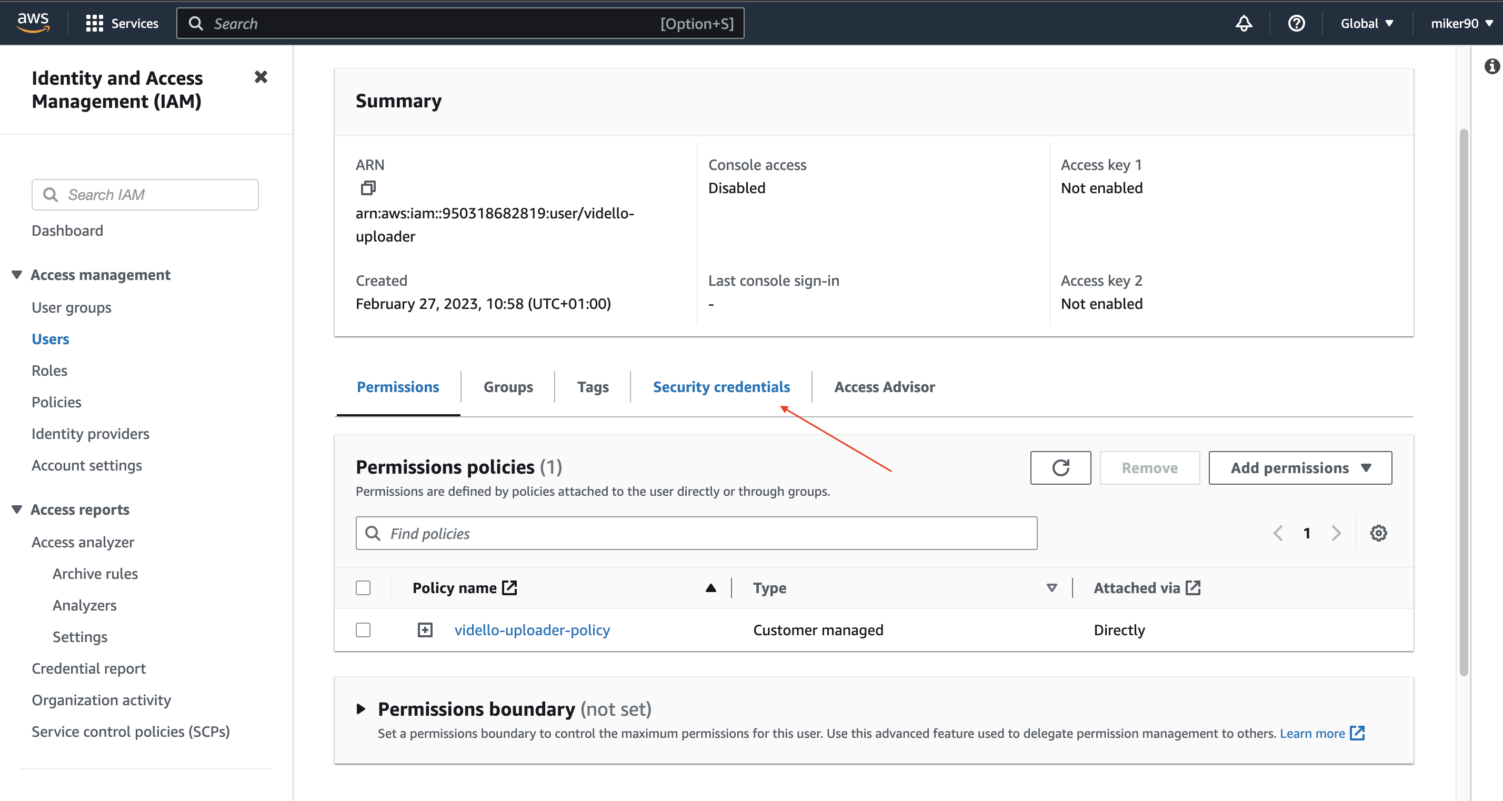Open the vidello-uploader-policy link
Screen dimensions: 1503x801
coord(532,629)
